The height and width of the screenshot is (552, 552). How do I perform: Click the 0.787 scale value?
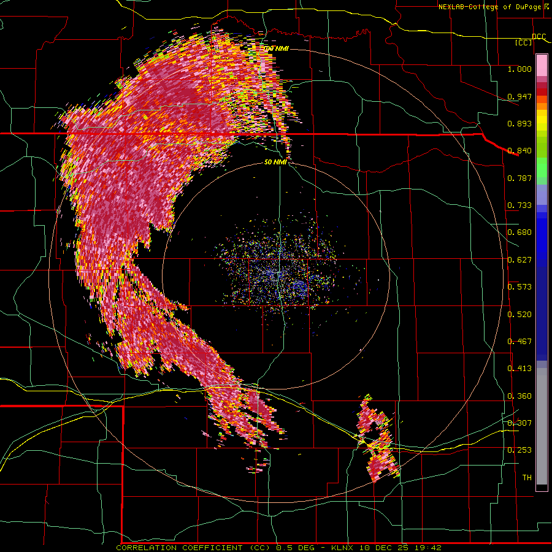coord(519,178)
